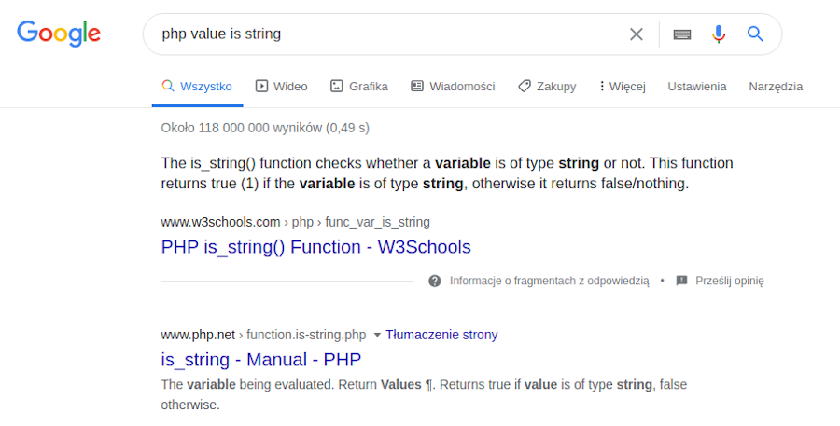
Task: Click Prześlij opinię feedback link
Action: click(729, 281)
